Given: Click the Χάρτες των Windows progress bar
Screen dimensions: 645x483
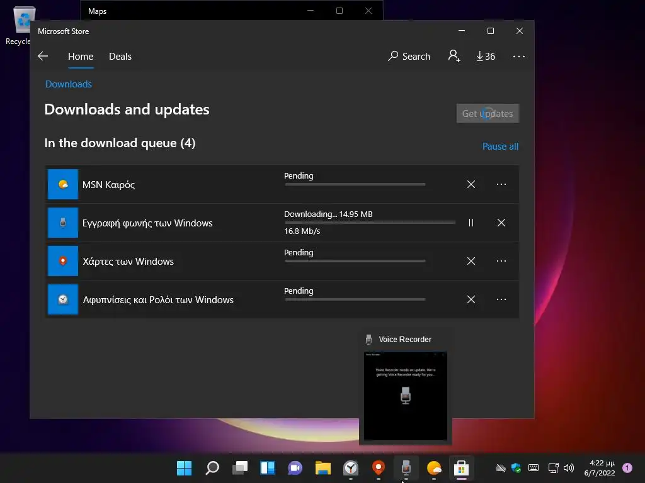Looking at the screenshot, I should click(355, 261).
